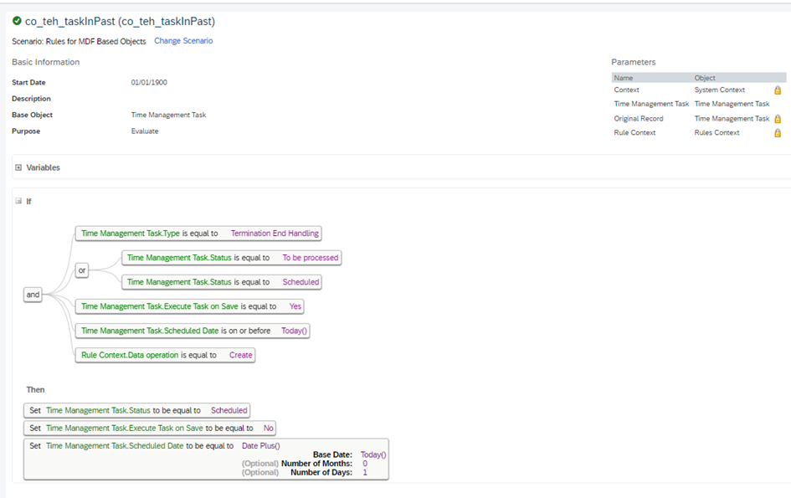Click the 'and' logical operator node
This screenshot has height=498, width=791.
click(33, 295)
